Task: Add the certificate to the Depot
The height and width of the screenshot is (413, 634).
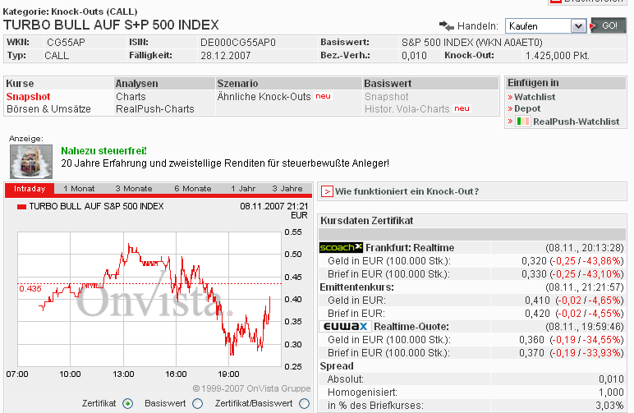Action: 527,108
